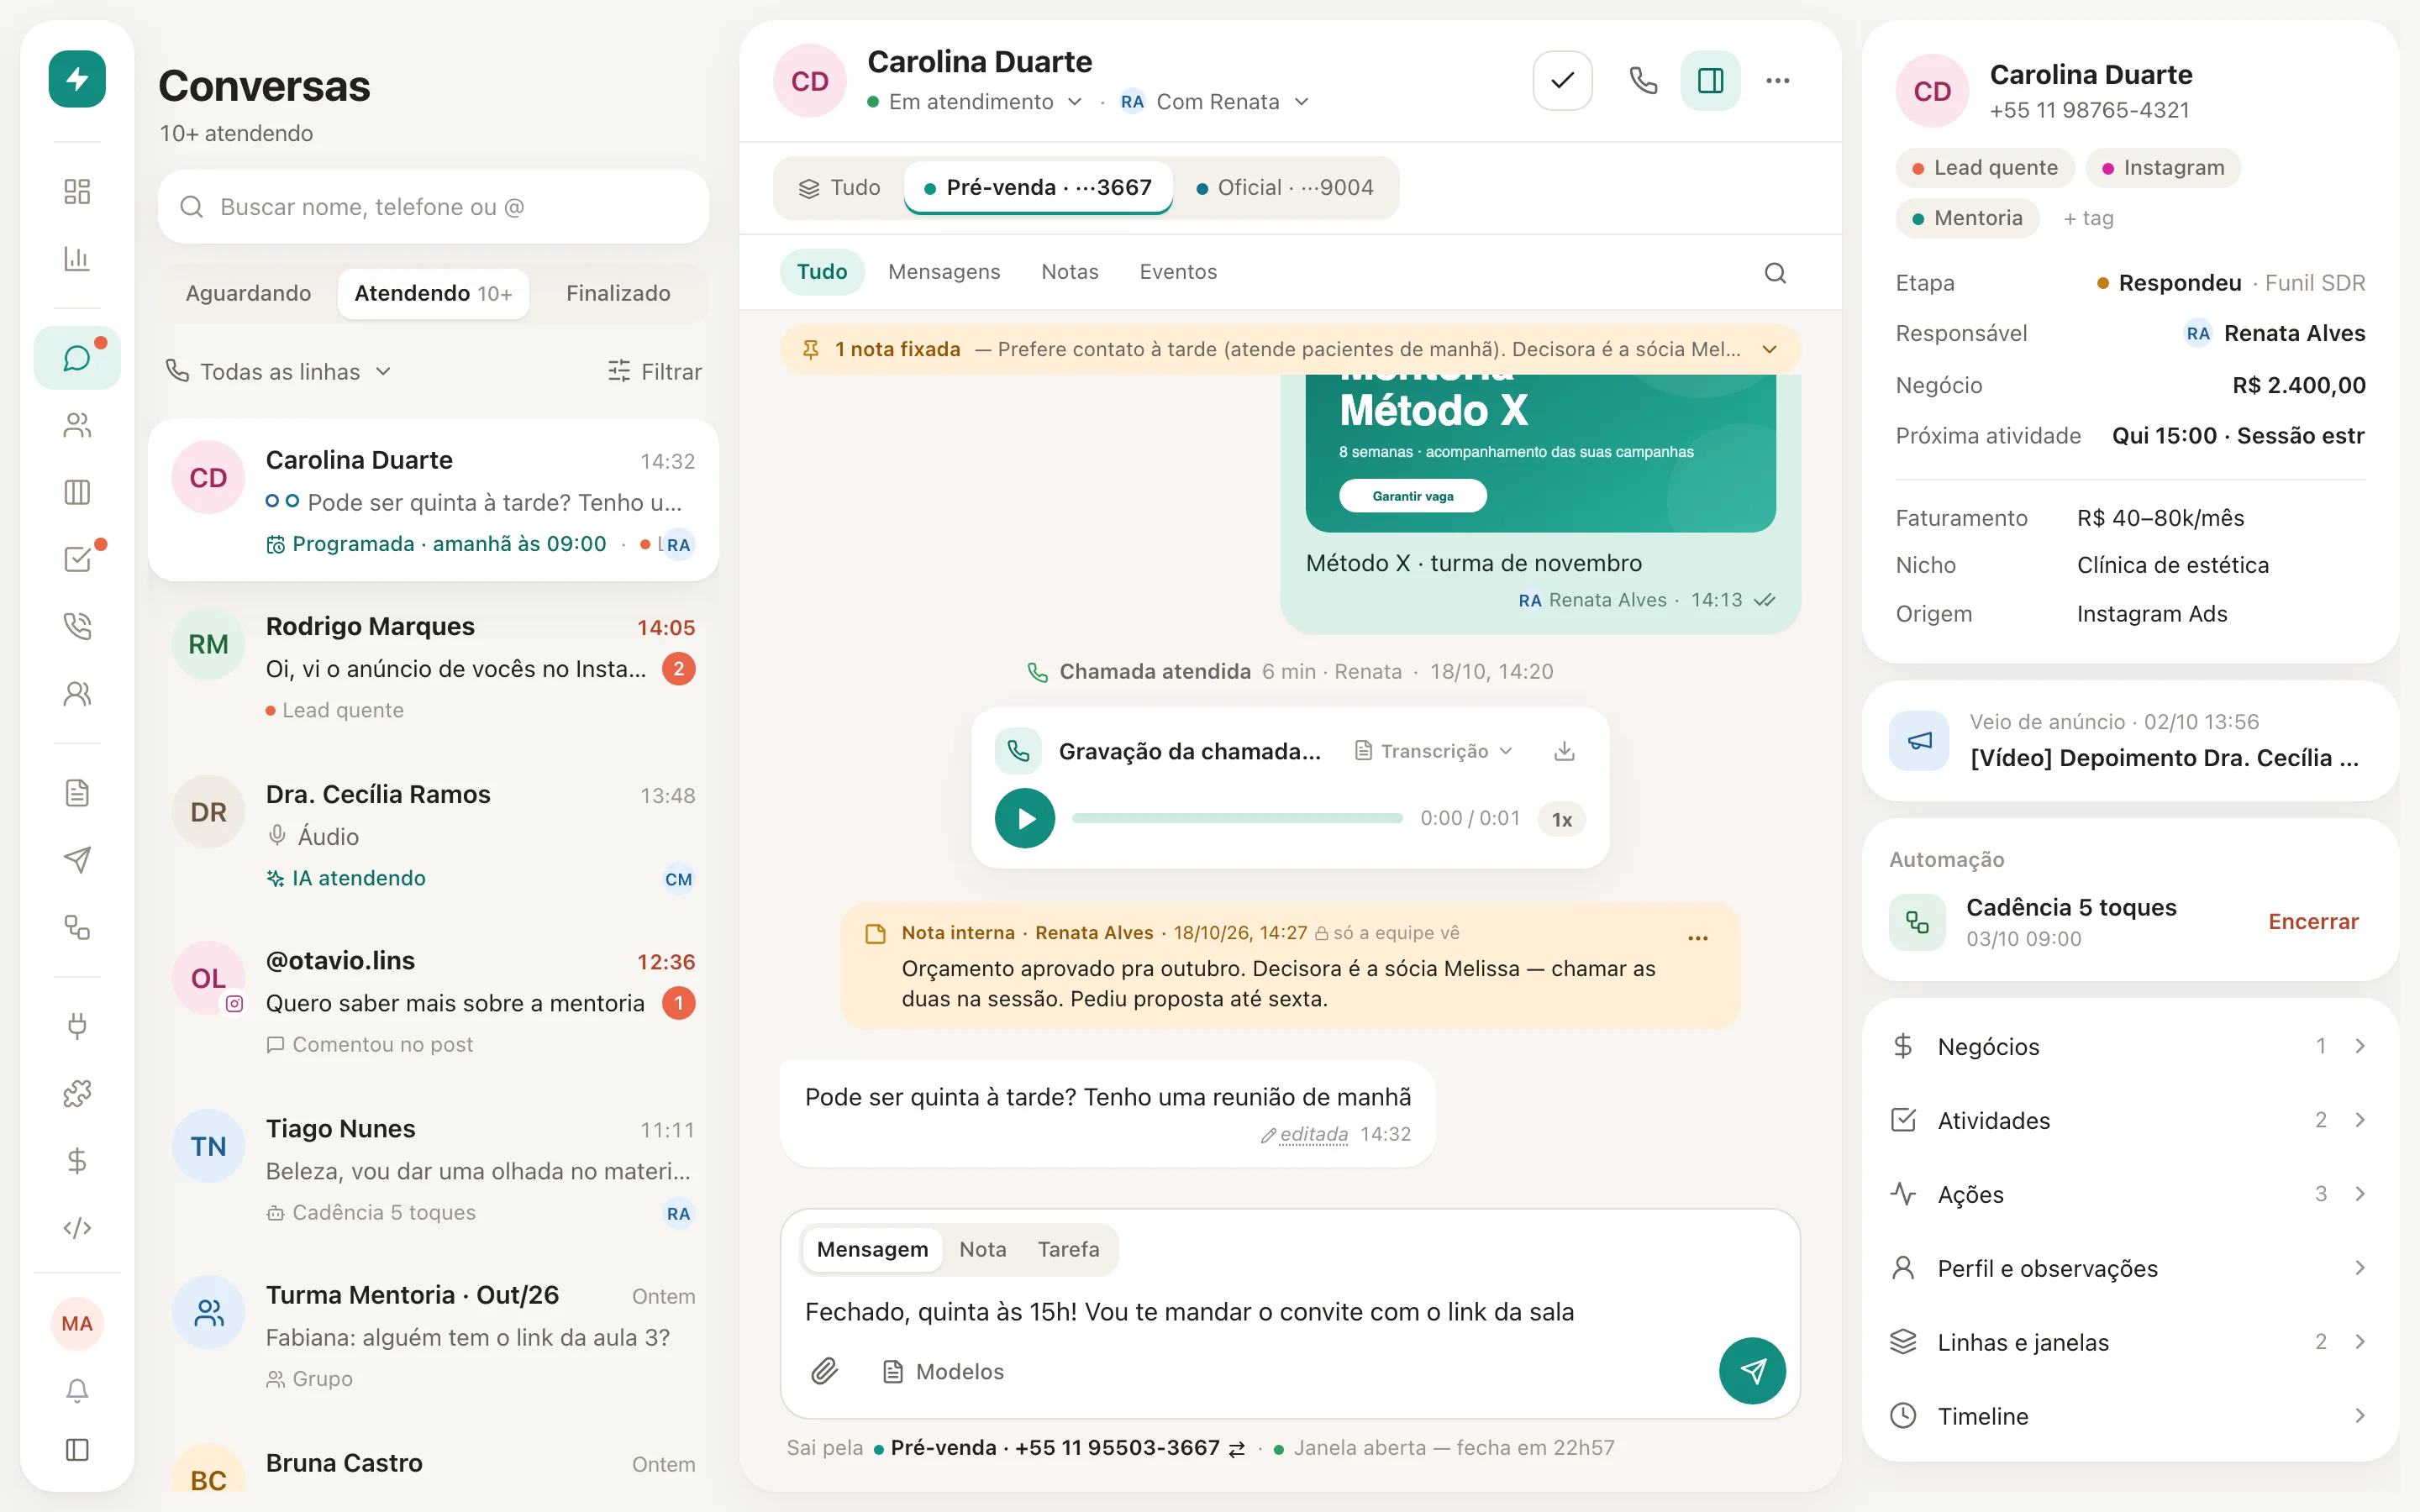Mark conversation resolved with the checkmark button

(x=1562, y=80)
